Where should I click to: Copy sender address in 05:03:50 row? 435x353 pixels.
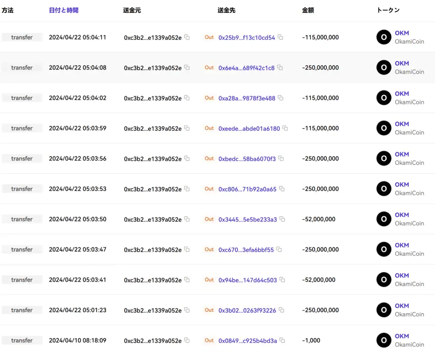(x=187, y=219)
